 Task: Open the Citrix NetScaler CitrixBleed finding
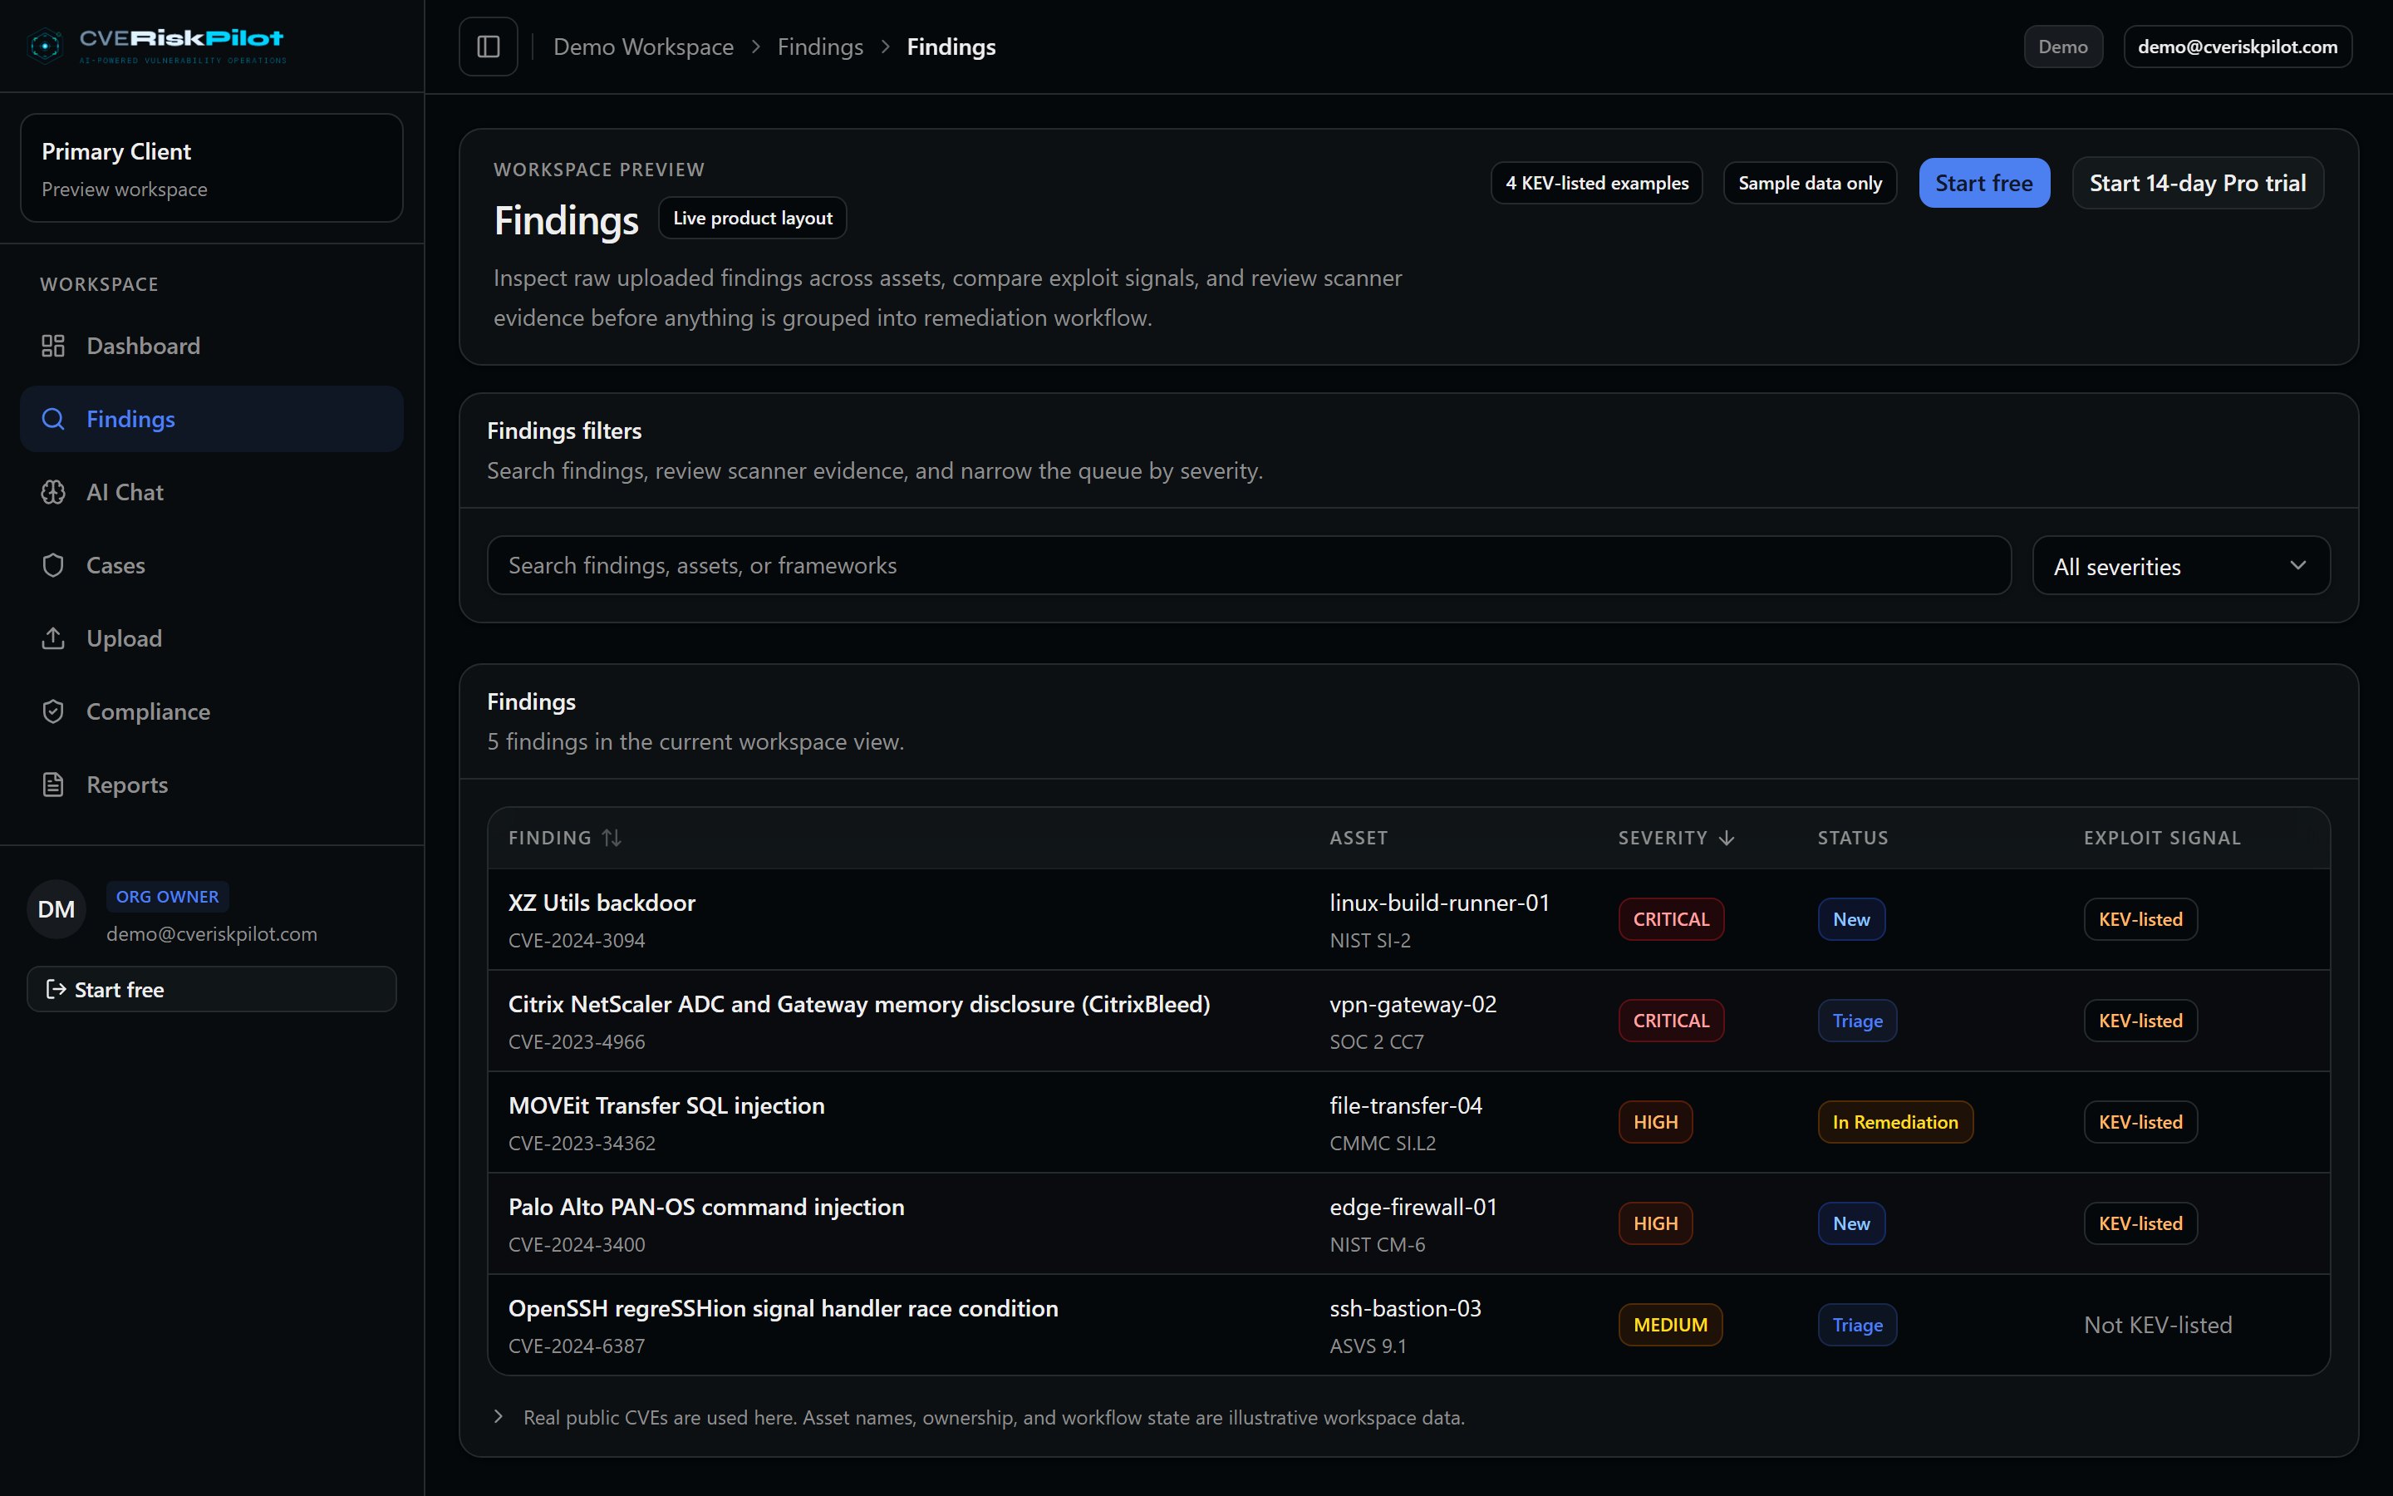(859, 1004)
